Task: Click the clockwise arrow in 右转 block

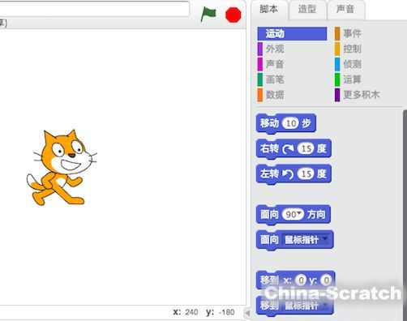Action: click(288, 148)
